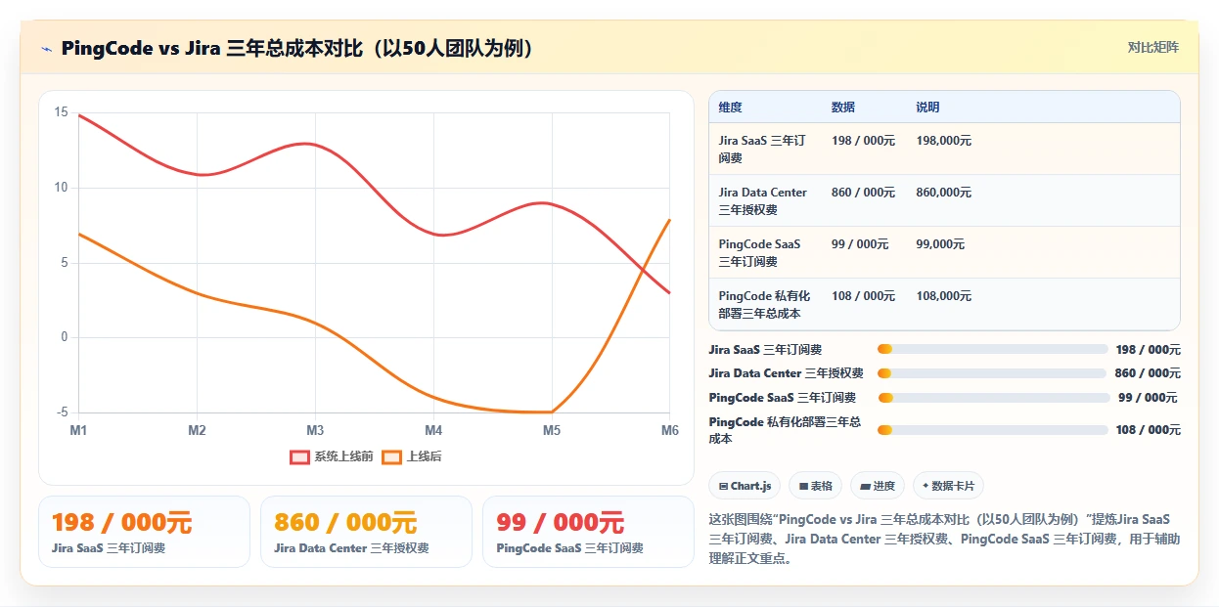
Task: Click the 对比矩阵 label in header
Action: pyautogui.click(x=1153, y=47)
